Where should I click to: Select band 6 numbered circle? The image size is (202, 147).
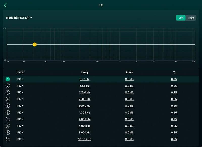(x=8, y=113)
